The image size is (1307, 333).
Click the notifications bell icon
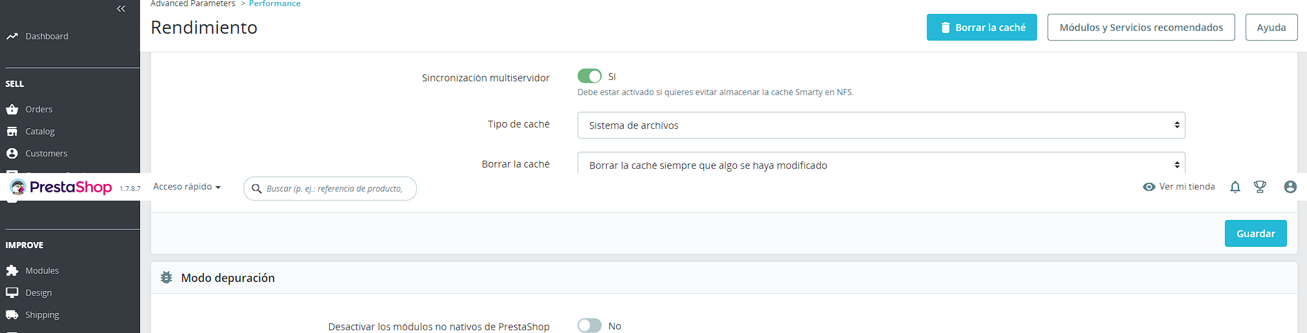[x=1235, y=187]
